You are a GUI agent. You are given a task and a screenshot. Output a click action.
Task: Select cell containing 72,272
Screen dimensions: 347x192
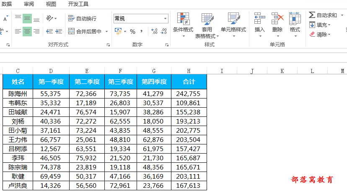coord(87,121)
